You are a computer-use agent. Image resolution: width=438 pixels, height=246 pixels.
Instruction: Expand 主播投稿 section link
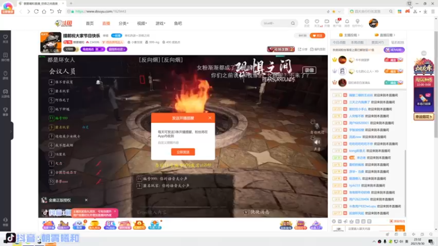[x=349, y=35]
